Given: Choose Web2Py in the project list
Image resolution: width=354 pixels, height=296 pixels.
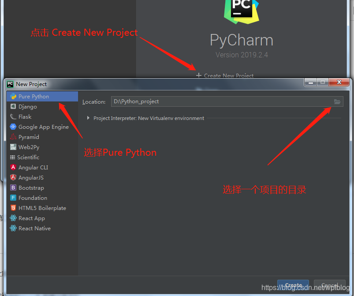Looking at the screenshot, I should pyautogui.click(x=42, y=147).
